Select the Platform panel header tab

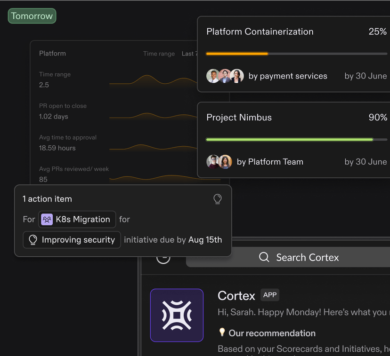[52, 53]
